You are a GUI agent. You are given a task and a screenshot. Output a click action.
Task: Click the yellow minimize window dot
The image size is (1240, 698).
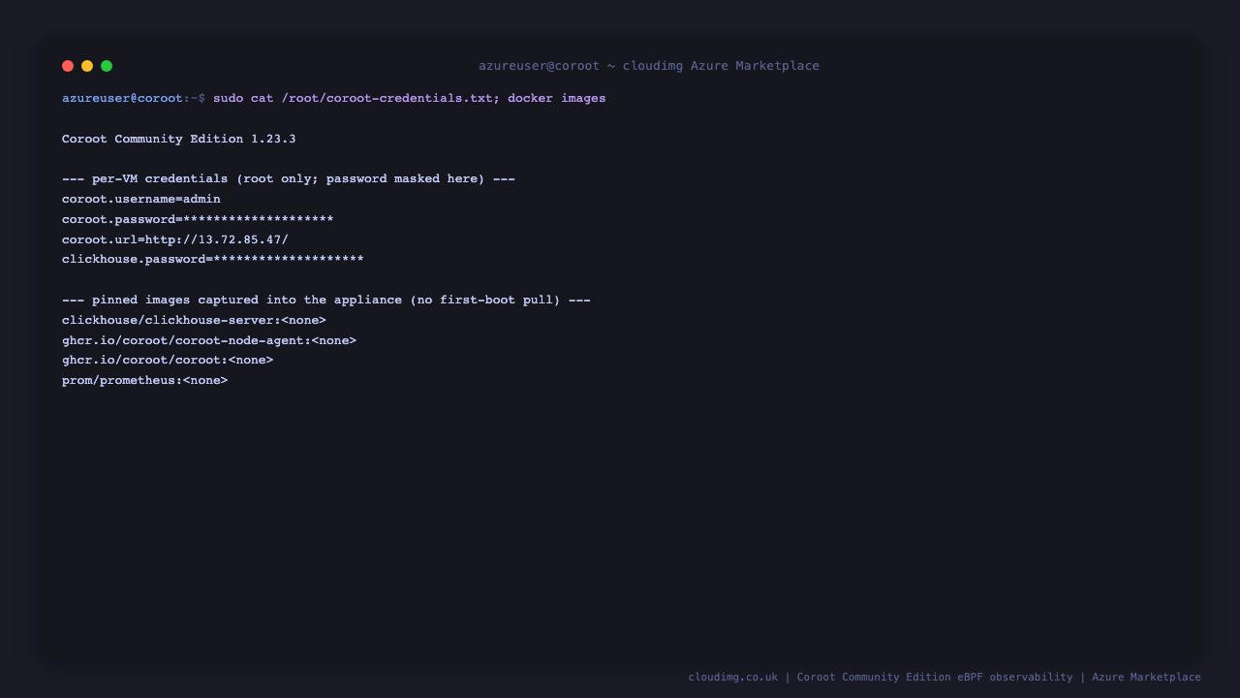[87, 66]
